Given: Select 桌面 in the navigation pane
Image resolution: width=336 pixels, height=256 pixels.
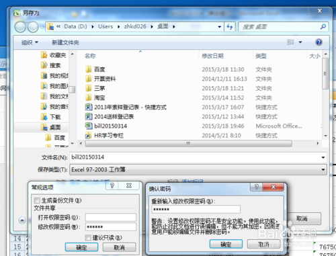Looking at the screenshot, I should click(51, 127).
